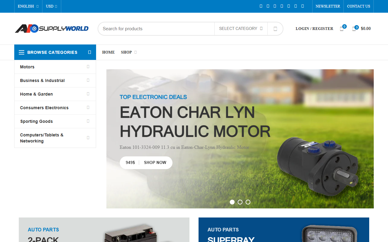Viewport: 388px width, 242px height.
Task: Select the Home & Garden category
Action: click(x=55, y=94)
